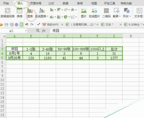Image resolution: width=144 pixels, height=118 pixels.
Task: Switch to the 视图 tab
Action: (x=94, y=3)
